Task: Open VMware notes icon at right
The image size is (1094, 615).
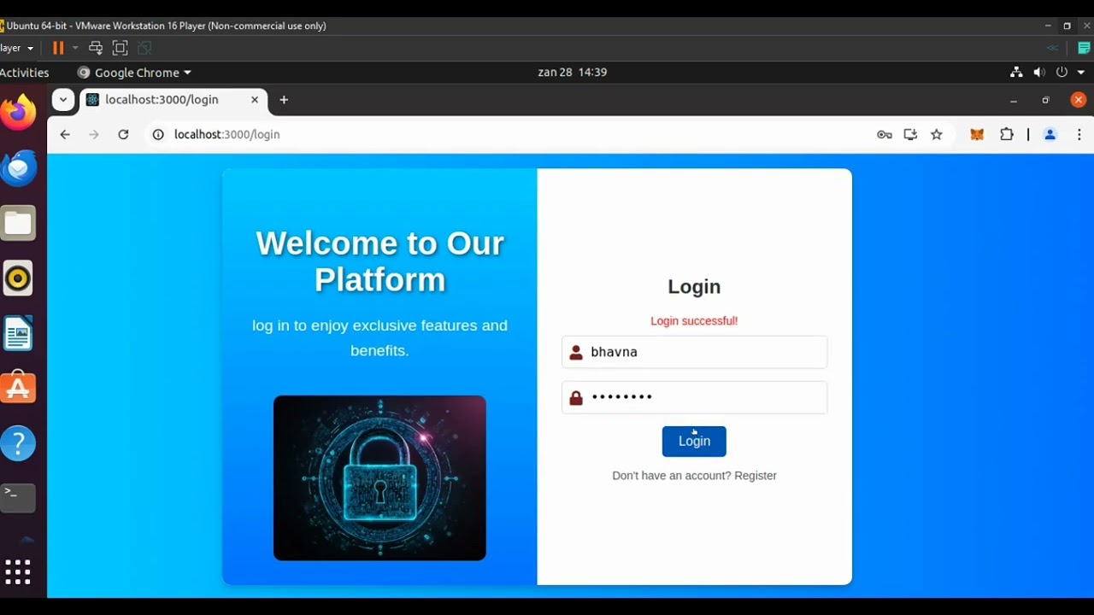Action: point(1084,48)
